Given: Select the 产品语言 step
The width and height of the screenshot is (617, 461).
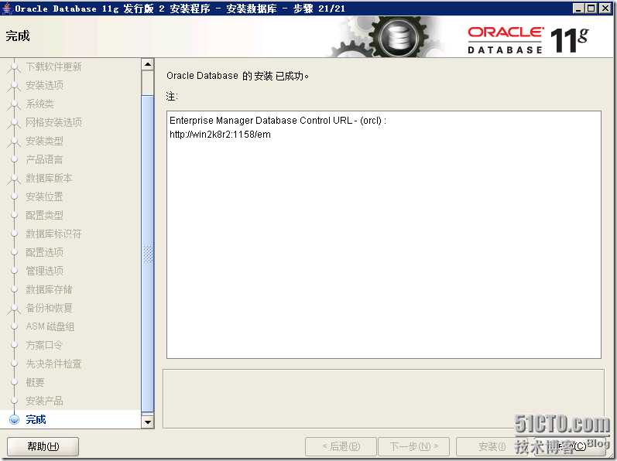Looking at the screenshot, I should [x=44, y=159].
